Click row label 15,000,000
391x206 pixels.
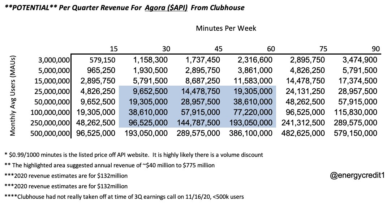coord(52,81)
